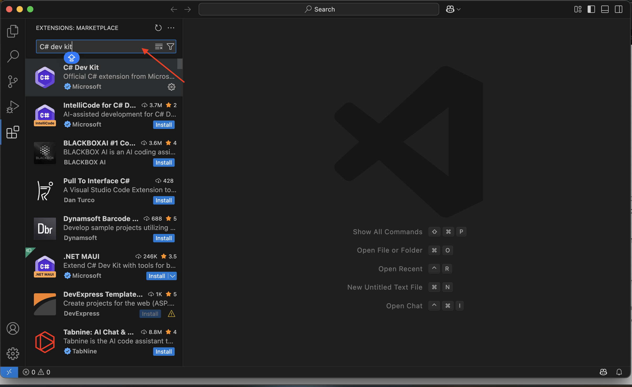Click New Untitled Text File text

385,287
